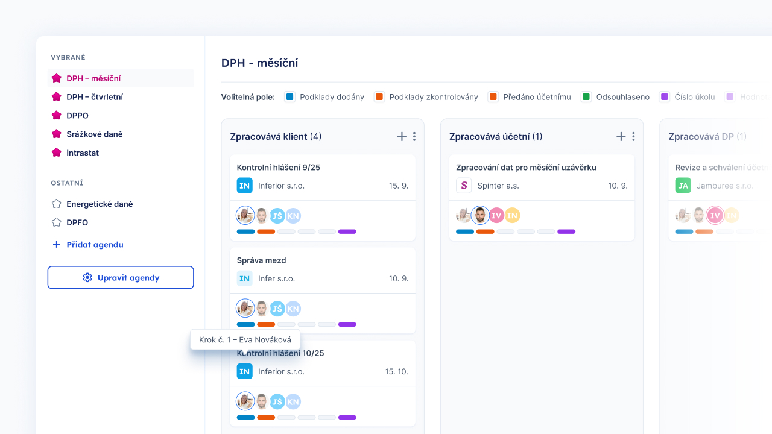Click the empty star beside DPFO
The width and height of the screenshot is (772, 434).
tap(57, 222)
